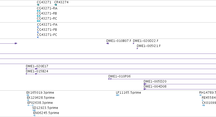Click the CG43271-RB transcript glyph
The width and height of the screenshot is (216, 117).
click(38, 16)
